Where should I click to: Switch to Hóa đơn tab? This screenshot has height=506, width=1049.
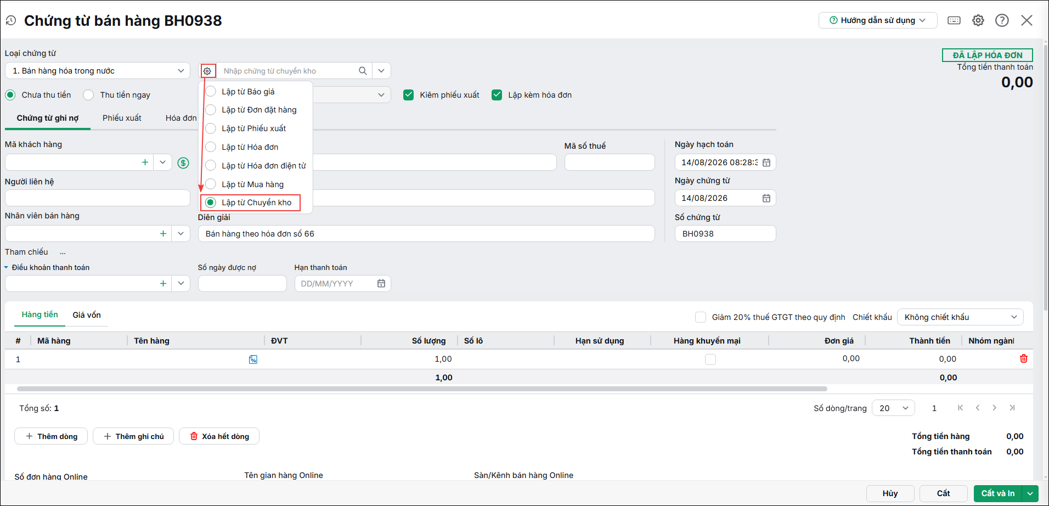click(181, 118)
